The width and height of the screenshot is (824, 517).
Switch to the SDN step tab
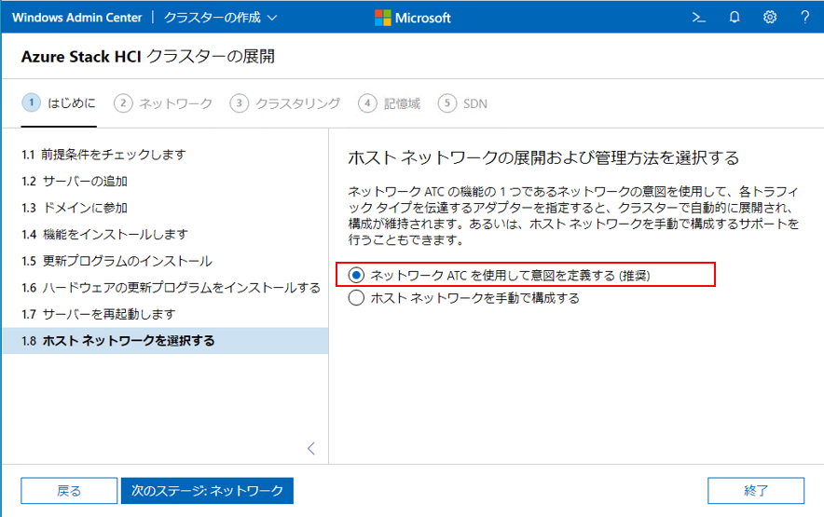click(x=463, y=103)
